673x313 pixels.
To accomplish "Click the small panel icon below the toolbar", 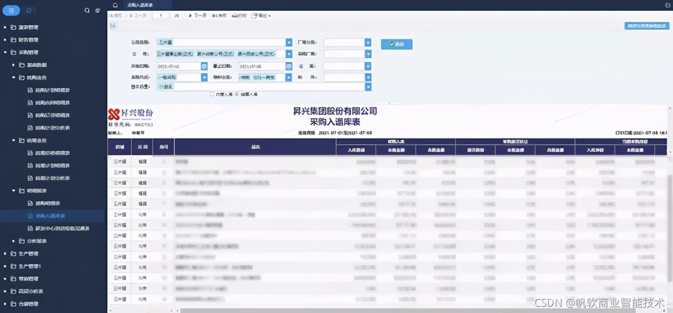I will pyautogui.click(x=113, y=26).
